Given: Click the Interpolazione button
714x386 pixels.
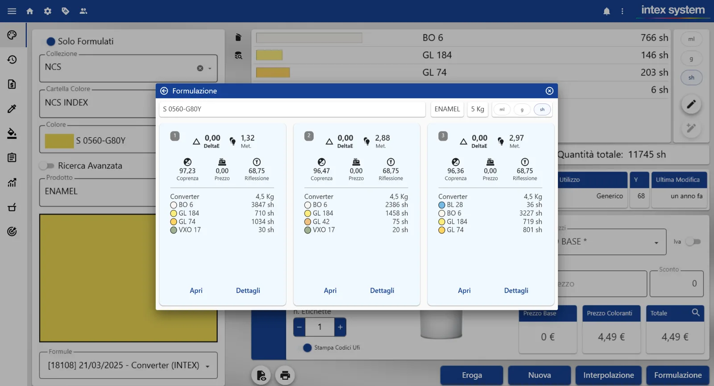Looking at the screenshot, I should point(609,375).
